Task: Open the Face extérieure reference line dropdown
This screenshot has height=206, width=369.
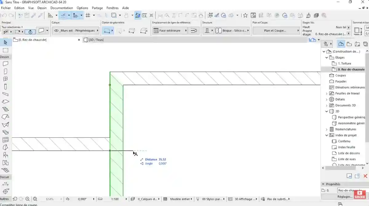Action: click(170, 30)
